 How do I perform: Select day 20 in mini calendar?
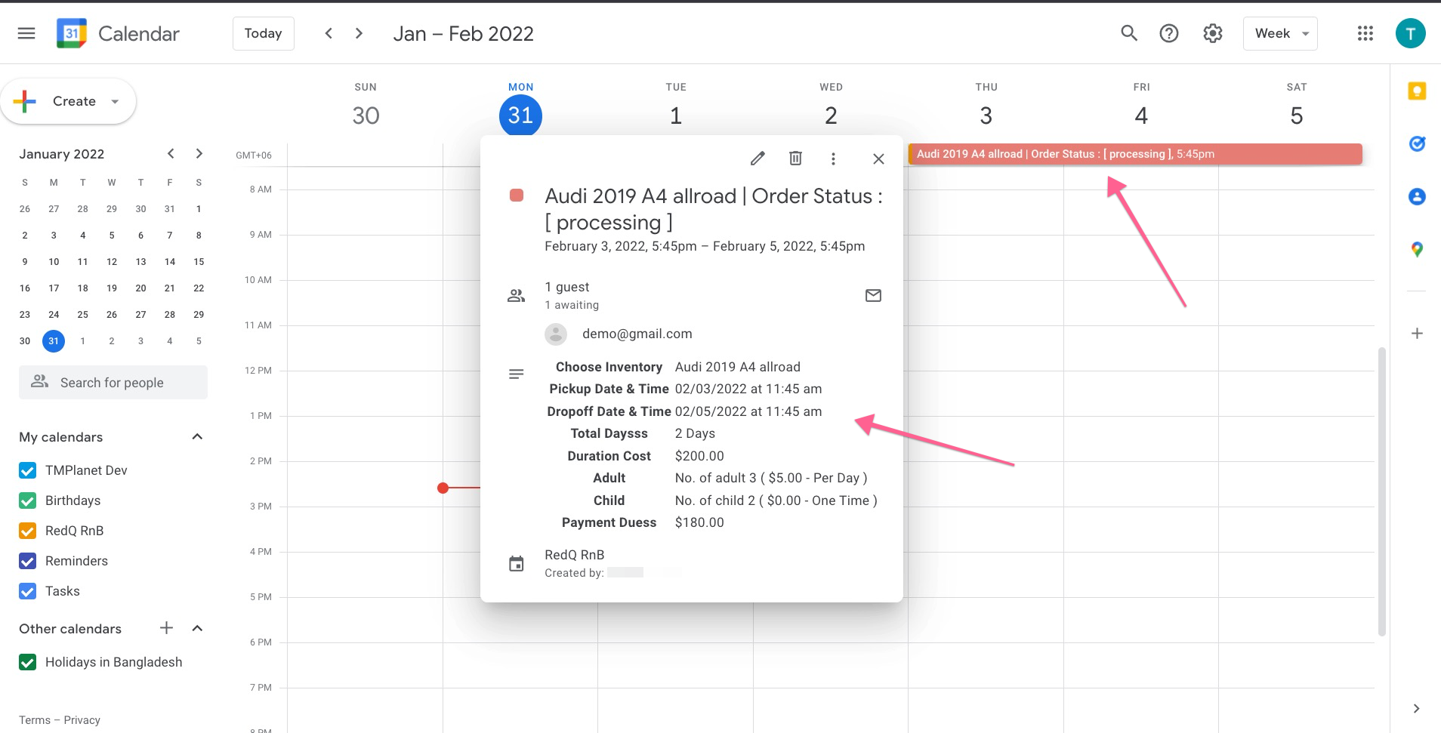click(x=140, y=288)
